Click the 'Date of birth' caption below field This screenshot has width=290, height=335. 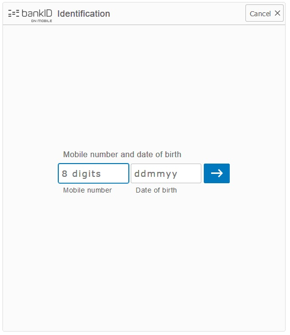(156, 190)
